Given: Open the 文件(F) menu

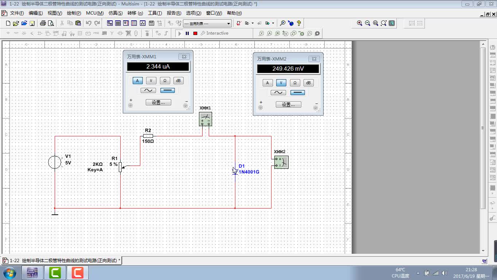Looking at the screenshot, I should (17, 13).
